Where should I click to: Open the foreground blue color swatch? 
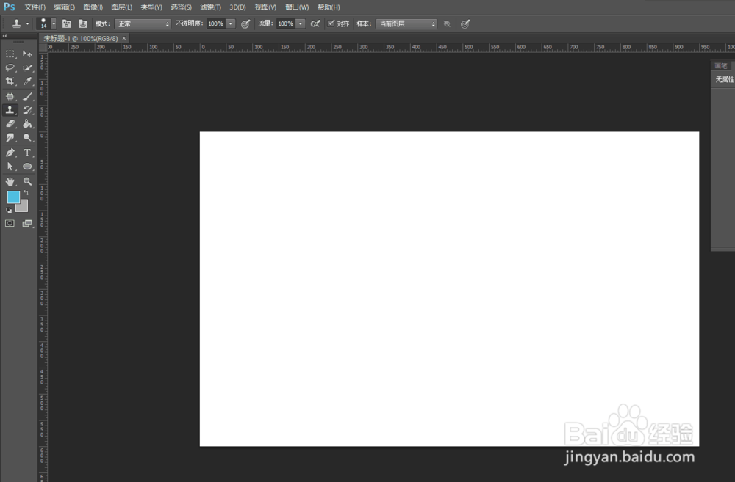(x=13, y=197)
